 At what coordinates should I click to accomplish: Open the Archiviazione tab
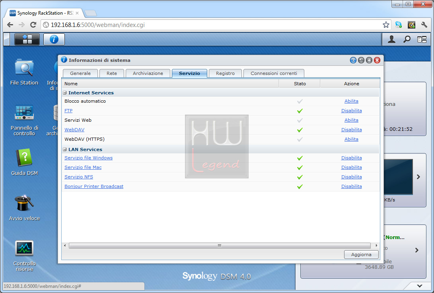(148, 73)
